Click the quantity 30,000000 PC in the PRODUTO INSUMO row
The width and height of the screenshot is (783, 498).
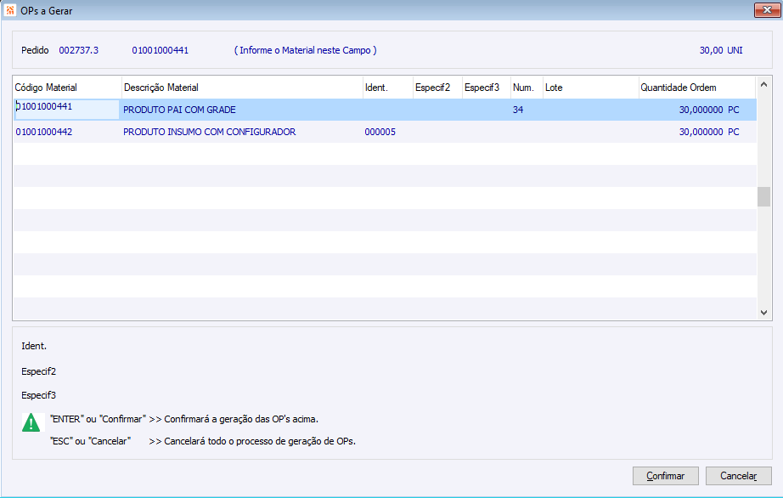click(709, 132)
